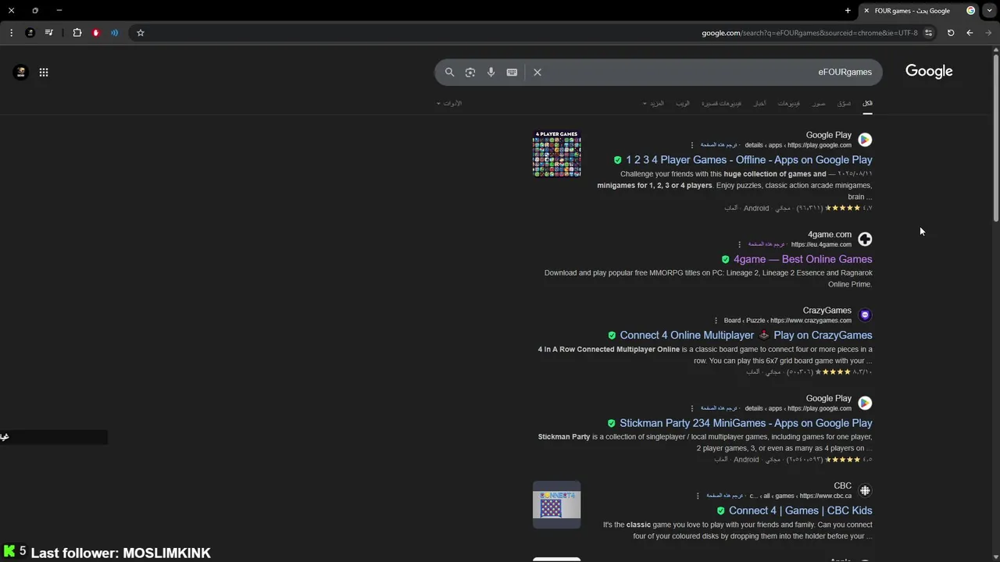Click the Google Play favicon of first result
The width and height of the screenshot is (1000, 562).
coord(865,140)
